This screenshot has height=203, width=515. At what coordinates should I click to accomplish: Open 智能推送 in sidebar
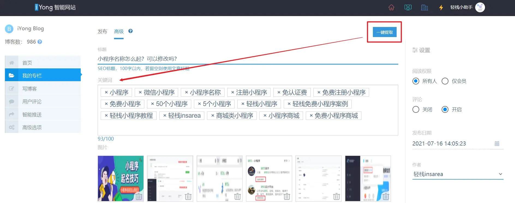[x=32, y=114]
